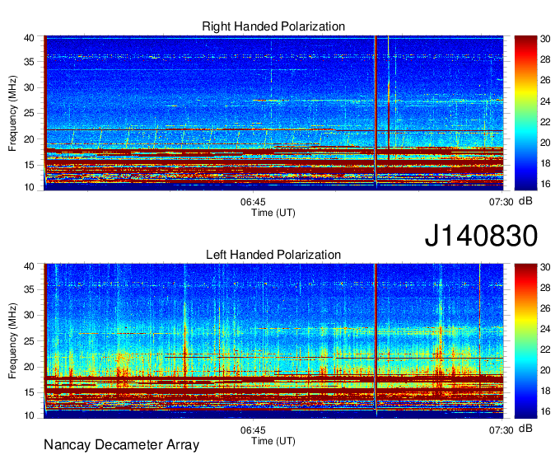Viewport: 560px width, 455px height.
Task: Click the Time (UT) label under Right Handed plot
Action: click(273, 213)
